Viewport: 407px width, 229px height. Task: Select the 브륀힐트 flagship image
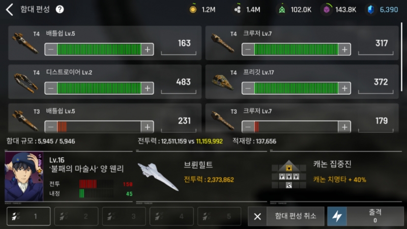click(158, 177)
